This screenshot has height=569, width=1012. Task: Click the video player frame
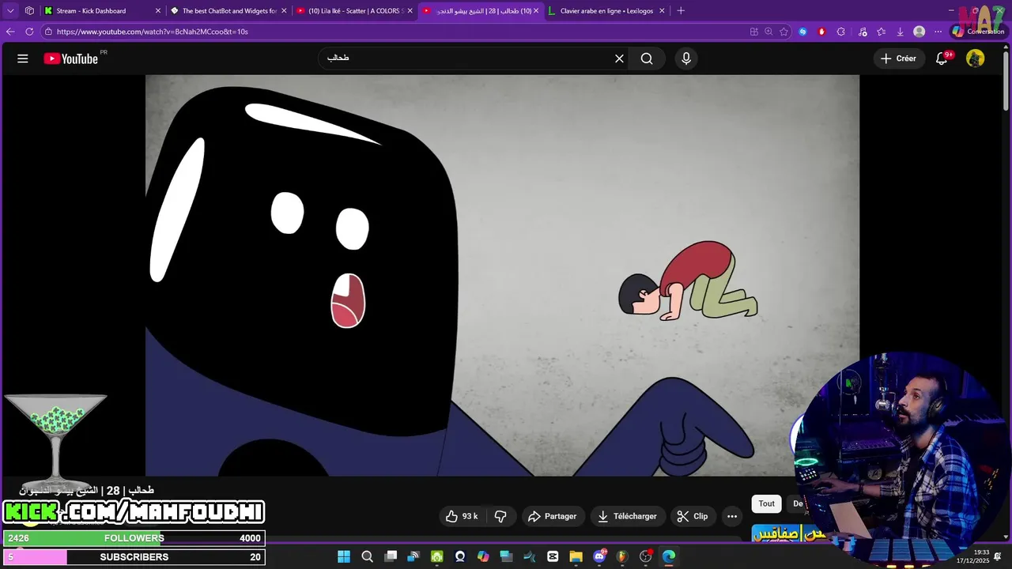pyautogui.click(x=502, y=276)
